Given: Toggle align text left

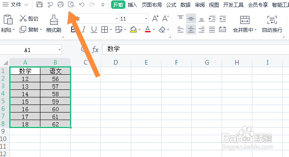Looking at the screenshot, I should pyautogui.click(x=180, y=29).
